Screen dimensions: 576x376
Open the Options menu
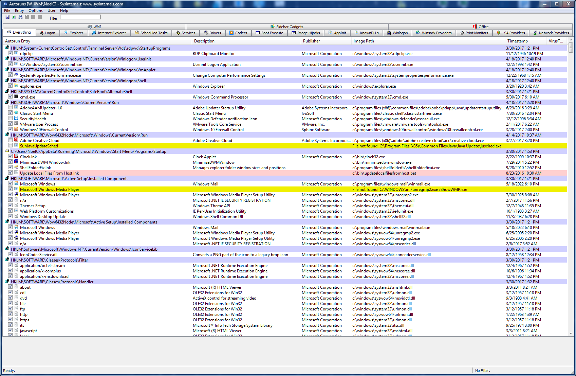36,11
